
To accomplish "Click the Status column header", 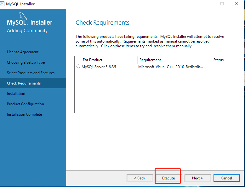I will [219, 60].
